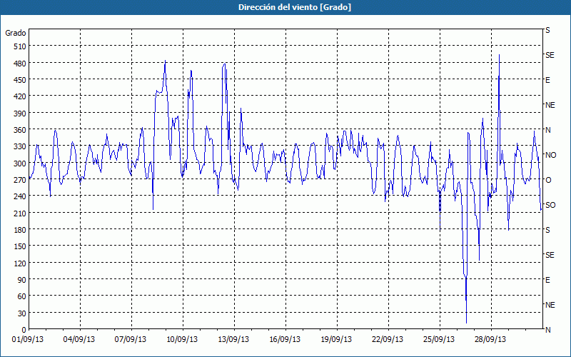Choose the 19/09/13 date label
The image size is (571, 357).
pyautogui.click(x=336, y=339)
